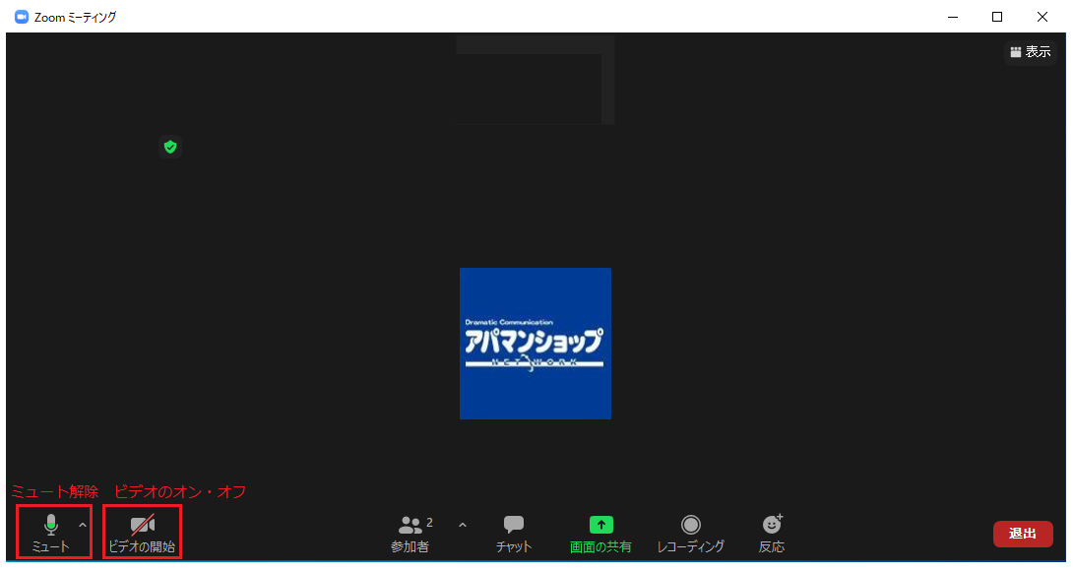Screen dimensions: 1073x572
Task: Open the 反応 reactions menu
Action: [x=772, y=534]
